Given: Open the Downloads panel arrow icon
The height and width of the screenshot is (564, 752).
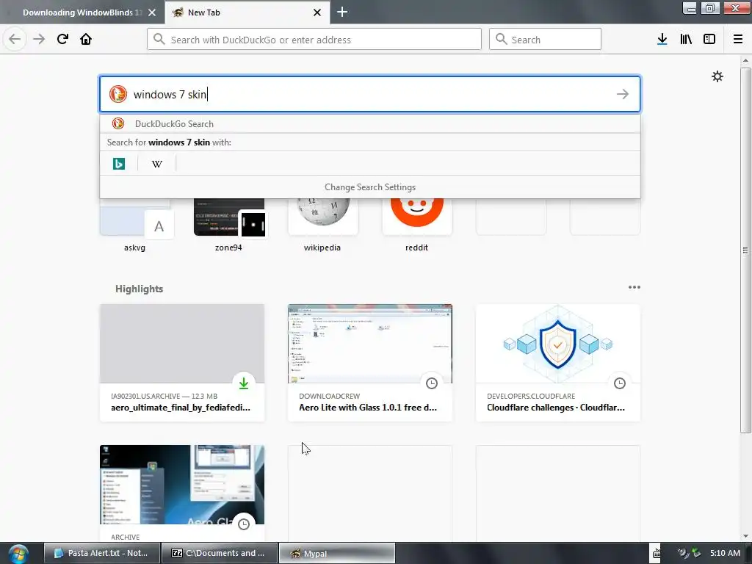Looking at the screenshot, I should pyautogui.click(x=662, y=39).
